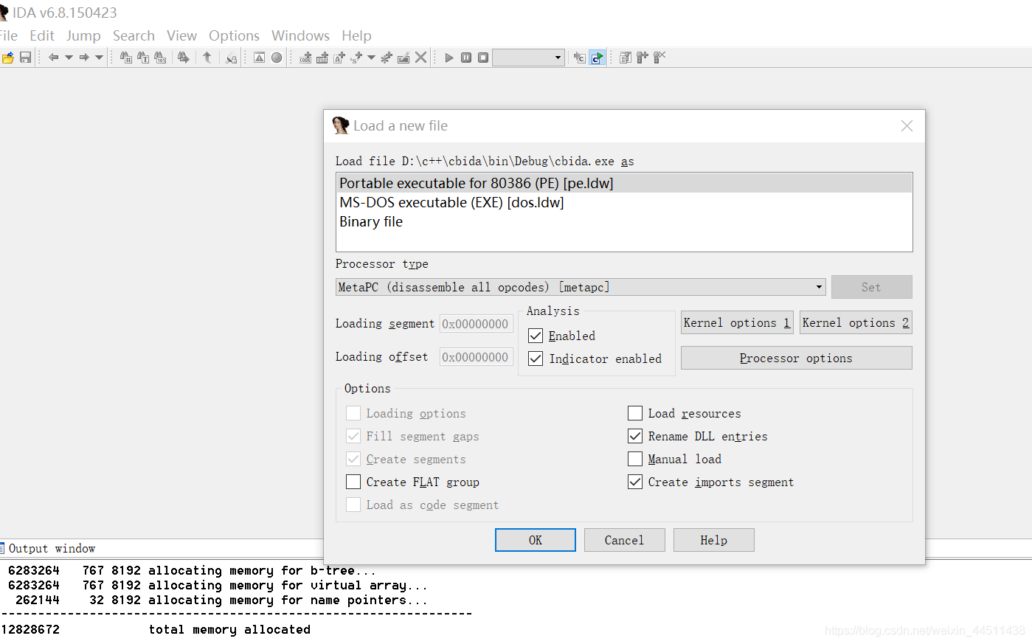Image resolution: width=1032 pixels, height=644 pixels.
Task: Click the asterisk array icon
Action: coord(387,58)
